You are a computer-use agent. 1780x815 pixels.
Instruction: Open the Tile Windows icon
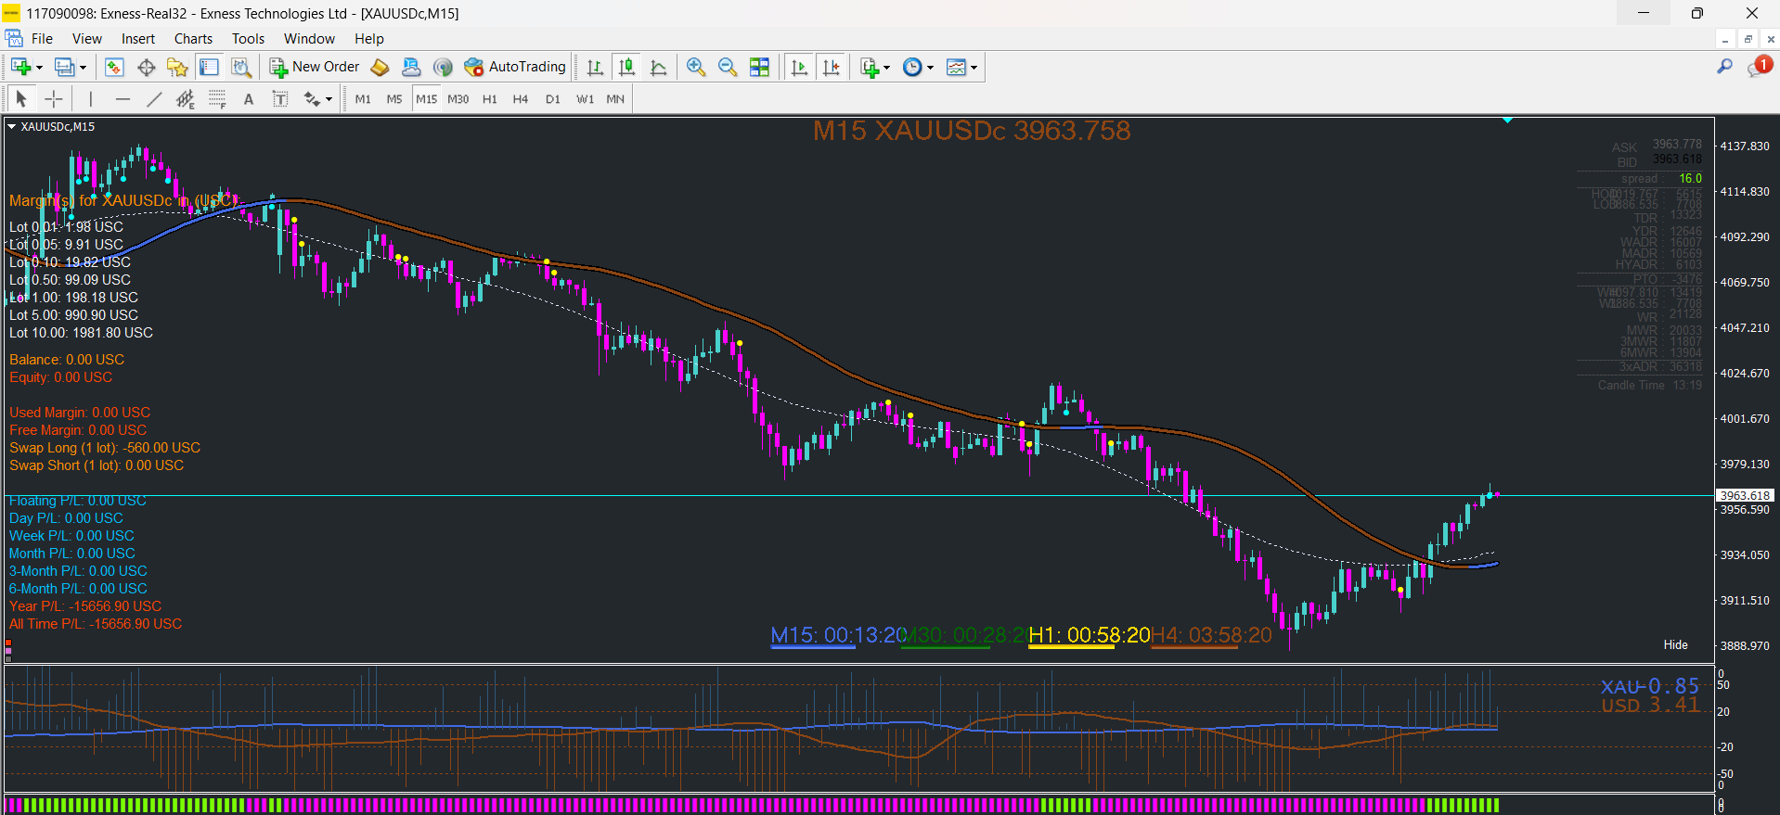759,67
